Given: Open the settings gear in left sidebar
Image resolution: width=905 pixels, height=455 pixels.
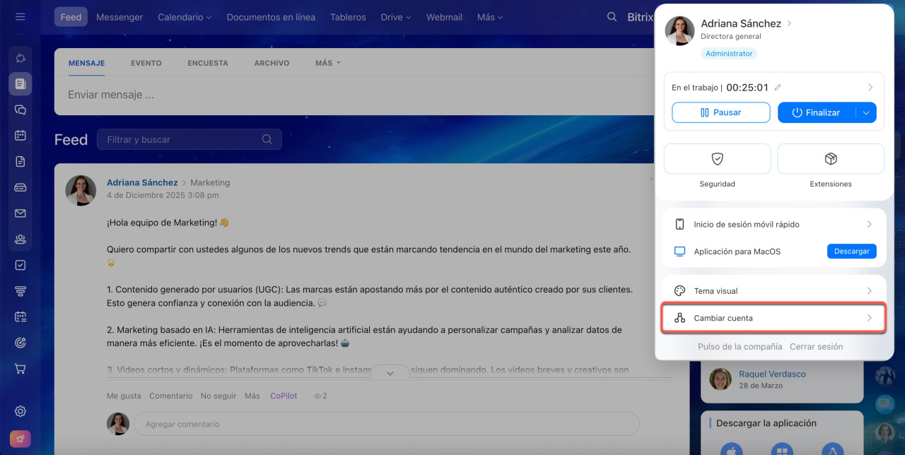Looking at the screenshot, I should tap(20, 411).
